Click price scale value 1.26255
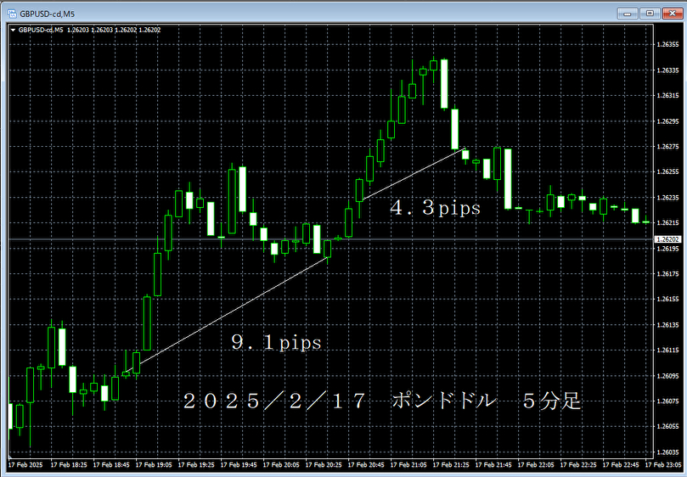This screenshot has width=687, height=477. tap(667, 171)
